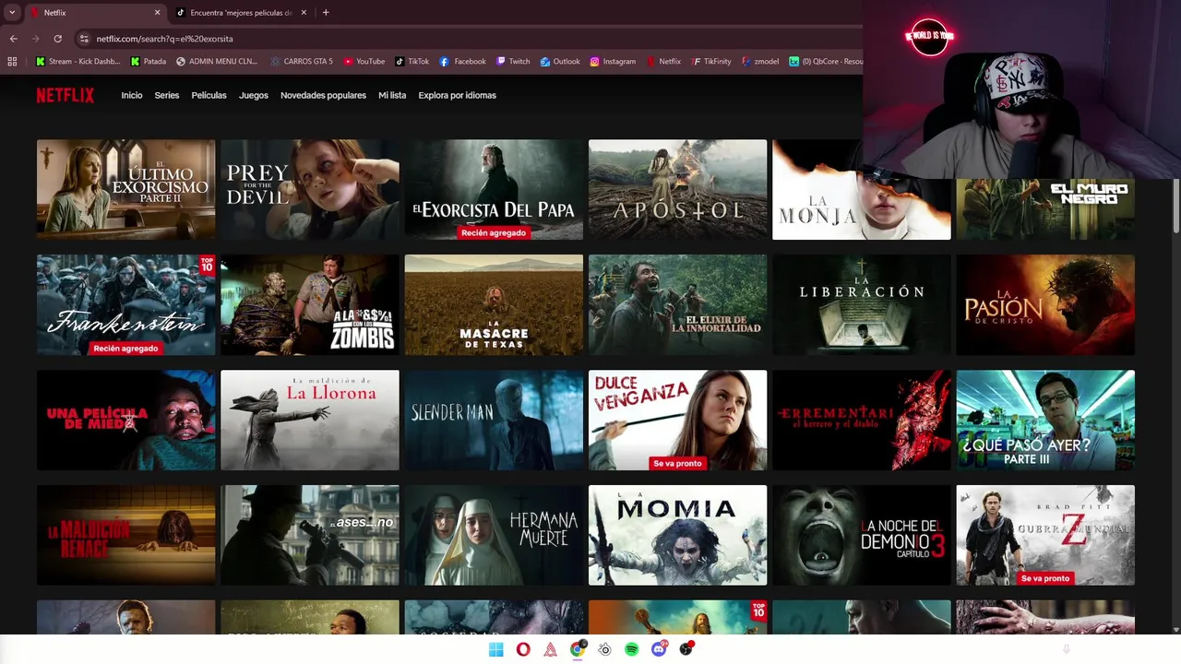Open Una Película de Miedo
Image resolution: width=1181 pixels, height=664 pixels.
(125, 420)
